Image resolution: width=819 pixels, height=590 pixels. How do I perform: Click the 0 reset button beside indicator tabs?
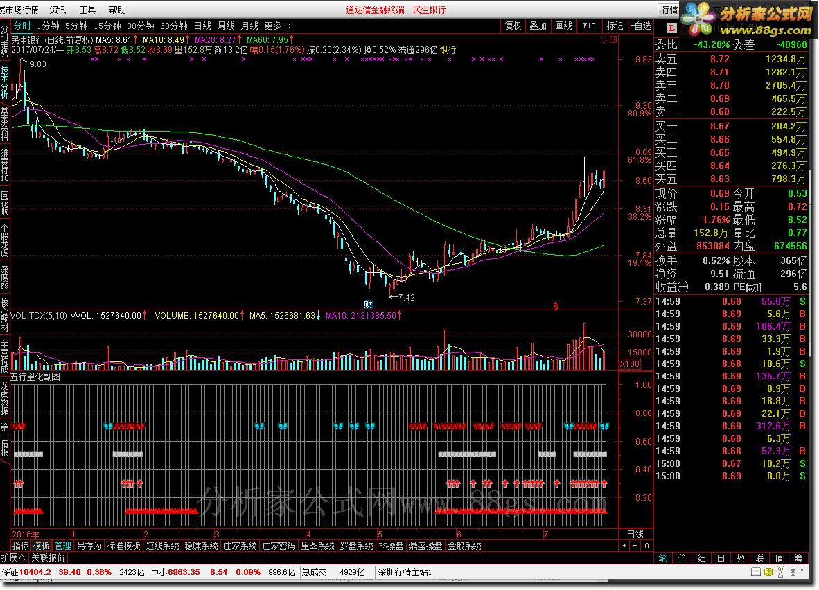[x=646, y=546]
